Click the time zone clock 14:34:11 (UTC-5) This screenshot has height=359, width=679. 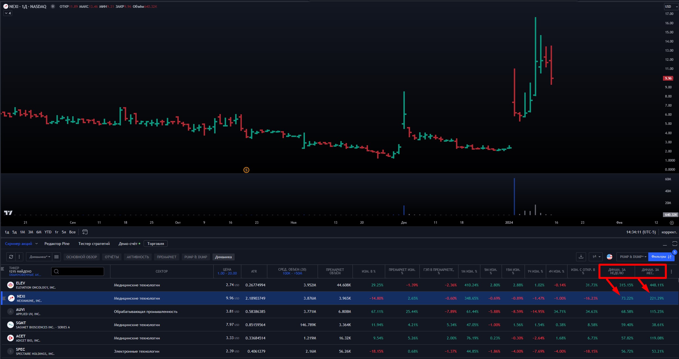pos(641,232)
